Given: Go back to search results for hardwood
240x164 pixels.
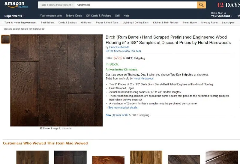Looking at the screenshot, I should [x=24, y=29].
